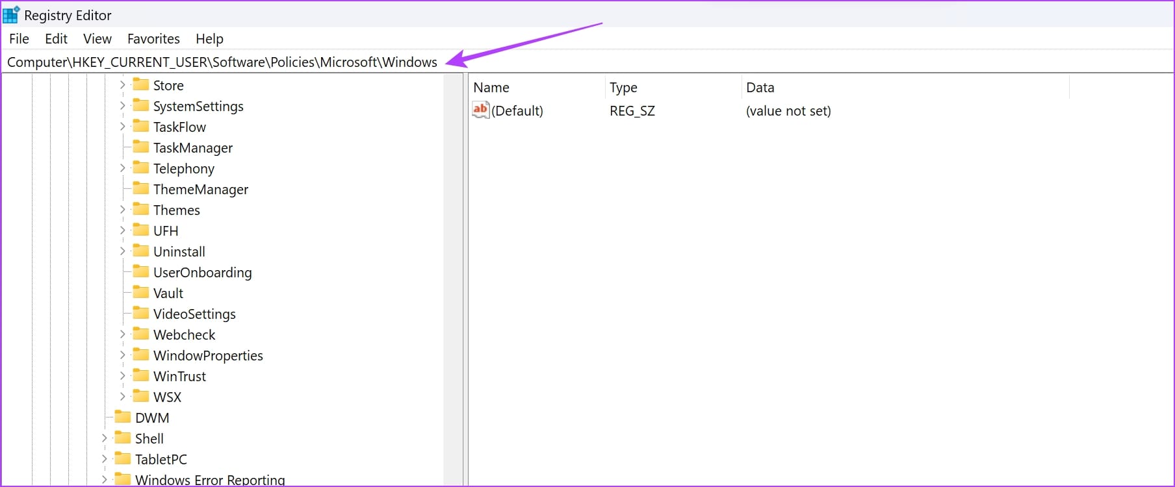Open the Help menu
The height and width of the screenshot is (487, 1175).
(209, 39)
